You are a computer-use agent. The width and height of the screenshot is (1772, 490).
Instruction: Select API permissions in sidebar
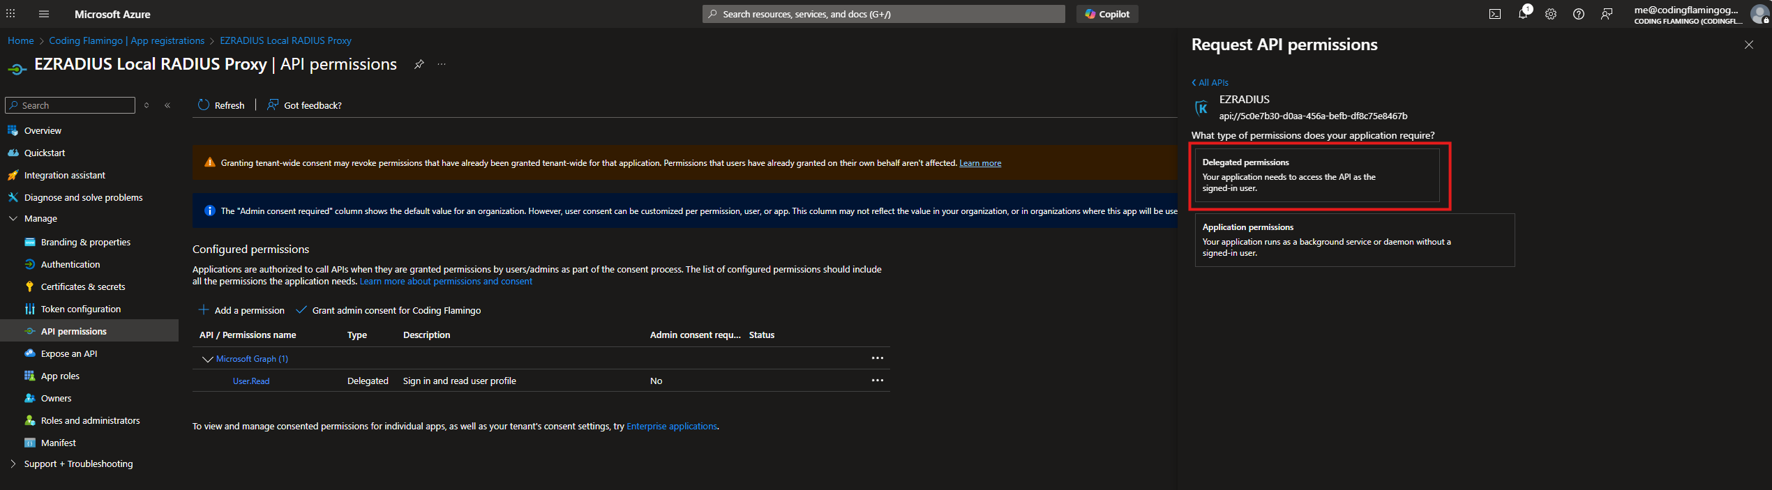89,331
